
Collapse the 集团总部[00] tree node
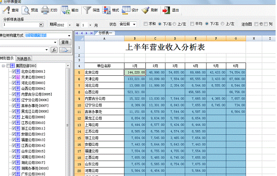coord(3,66)
